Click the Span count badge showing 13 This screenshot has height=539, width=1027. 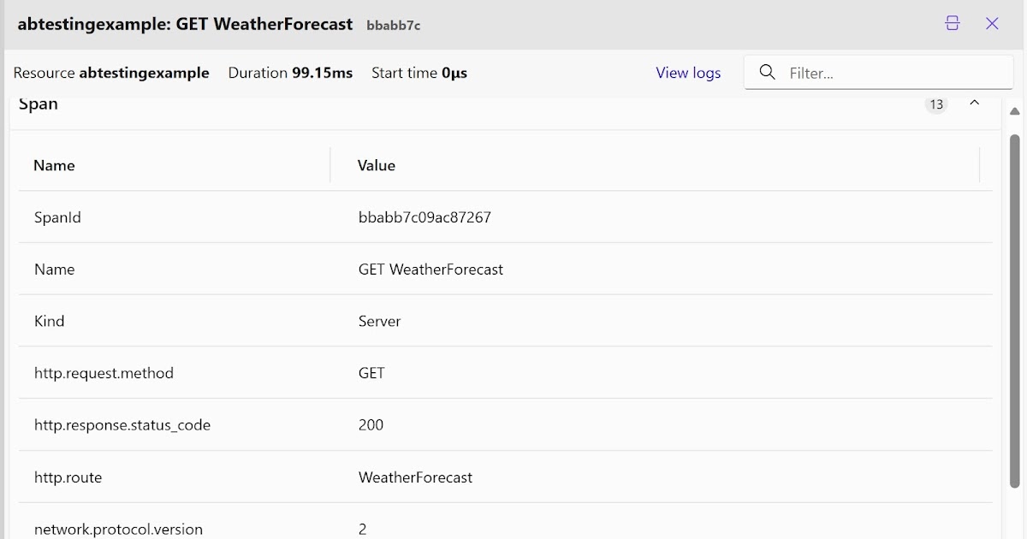[x=936, y=104]
